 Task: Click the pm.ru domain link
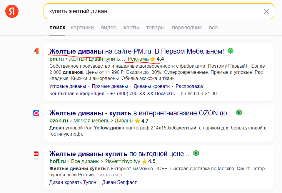click(56, 59)
